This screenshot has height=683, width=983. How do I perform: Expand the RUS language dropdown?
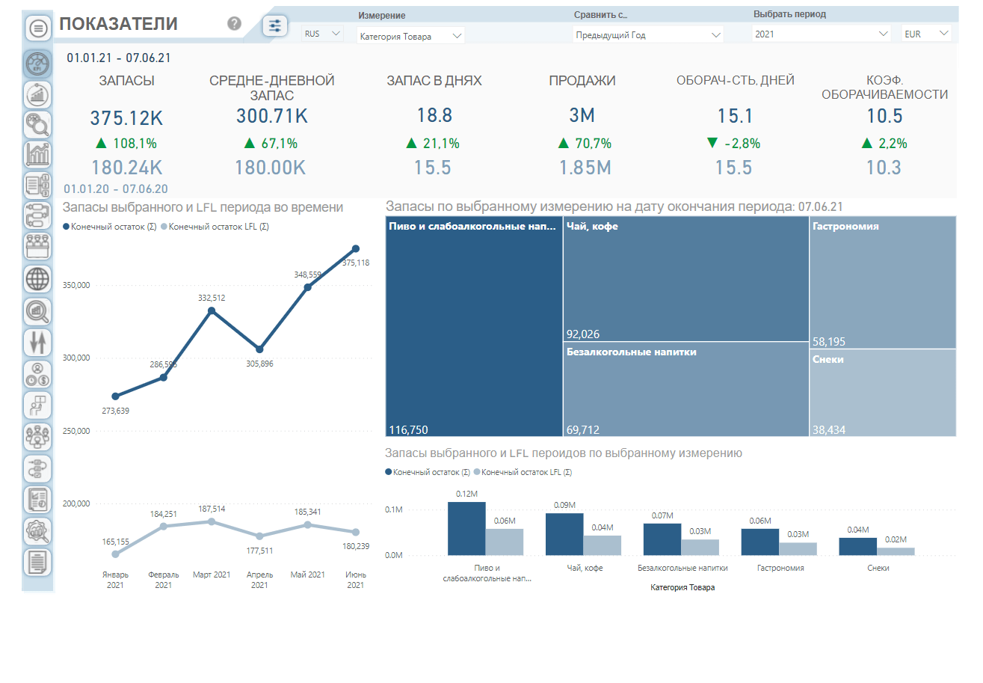[x=322, y=34]
